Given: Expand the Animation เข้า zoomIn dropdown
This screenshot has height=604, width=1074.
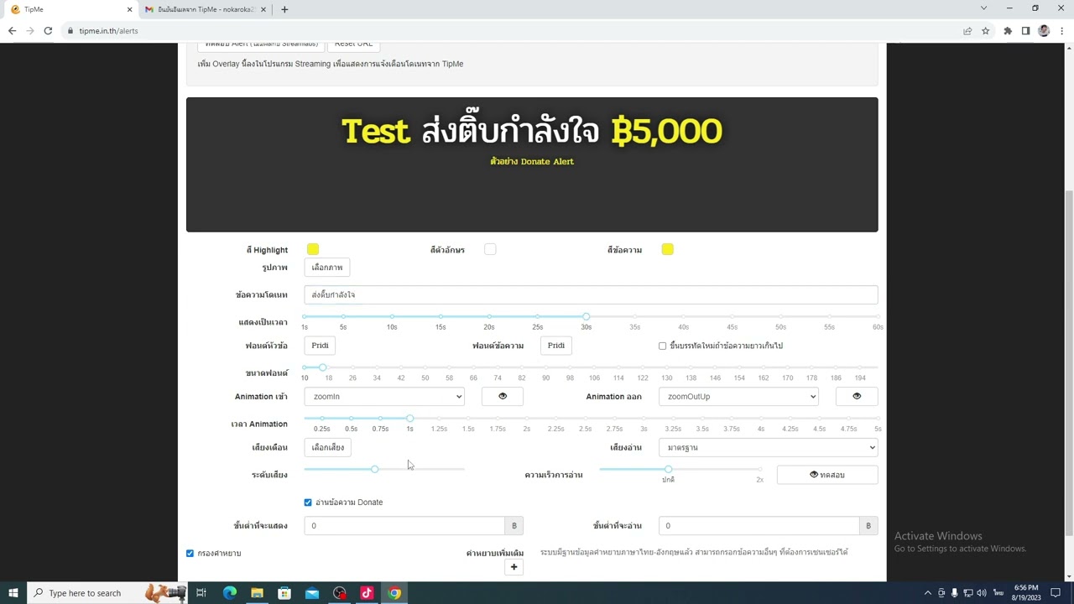Looking at the screenshot, I should click(384, 397).
